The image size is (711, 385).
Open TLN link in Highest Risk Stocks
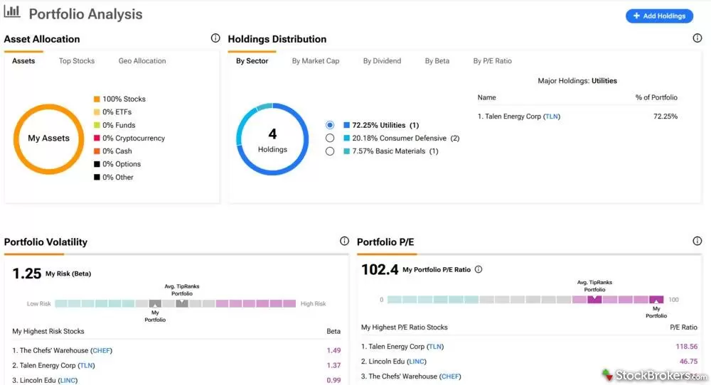86,366
